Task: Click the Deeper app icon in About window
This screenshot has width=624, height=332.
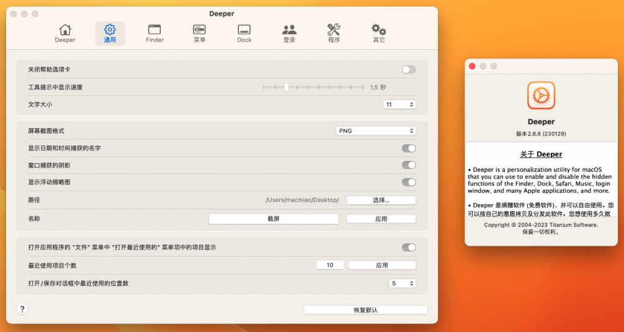Action: coord(541,95)
